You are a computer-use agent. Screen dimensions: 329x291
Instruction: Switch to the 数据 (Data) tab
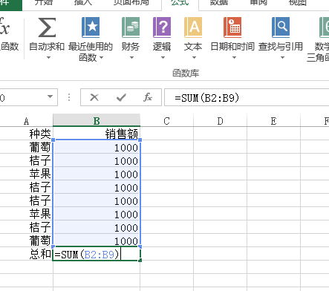tap(219, 3)
